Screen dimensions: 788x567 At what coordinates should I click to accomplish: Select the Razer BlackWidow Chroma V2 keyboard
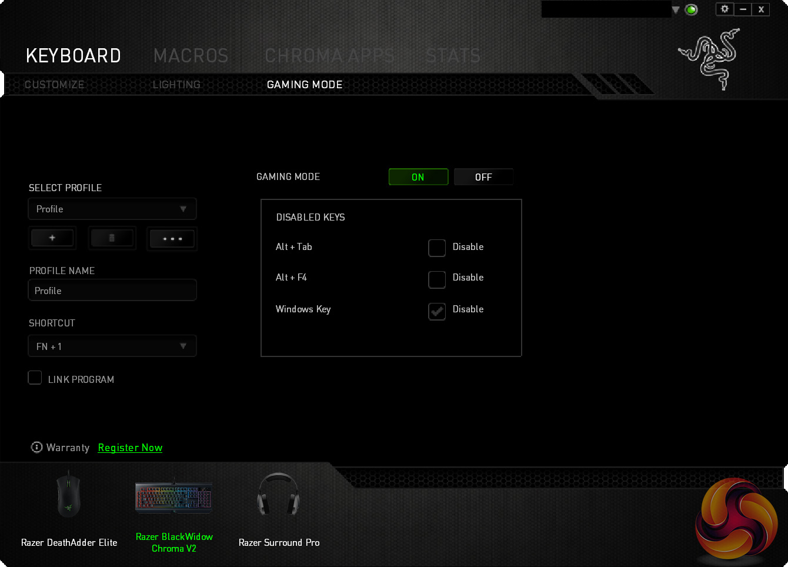click(174, 497)
